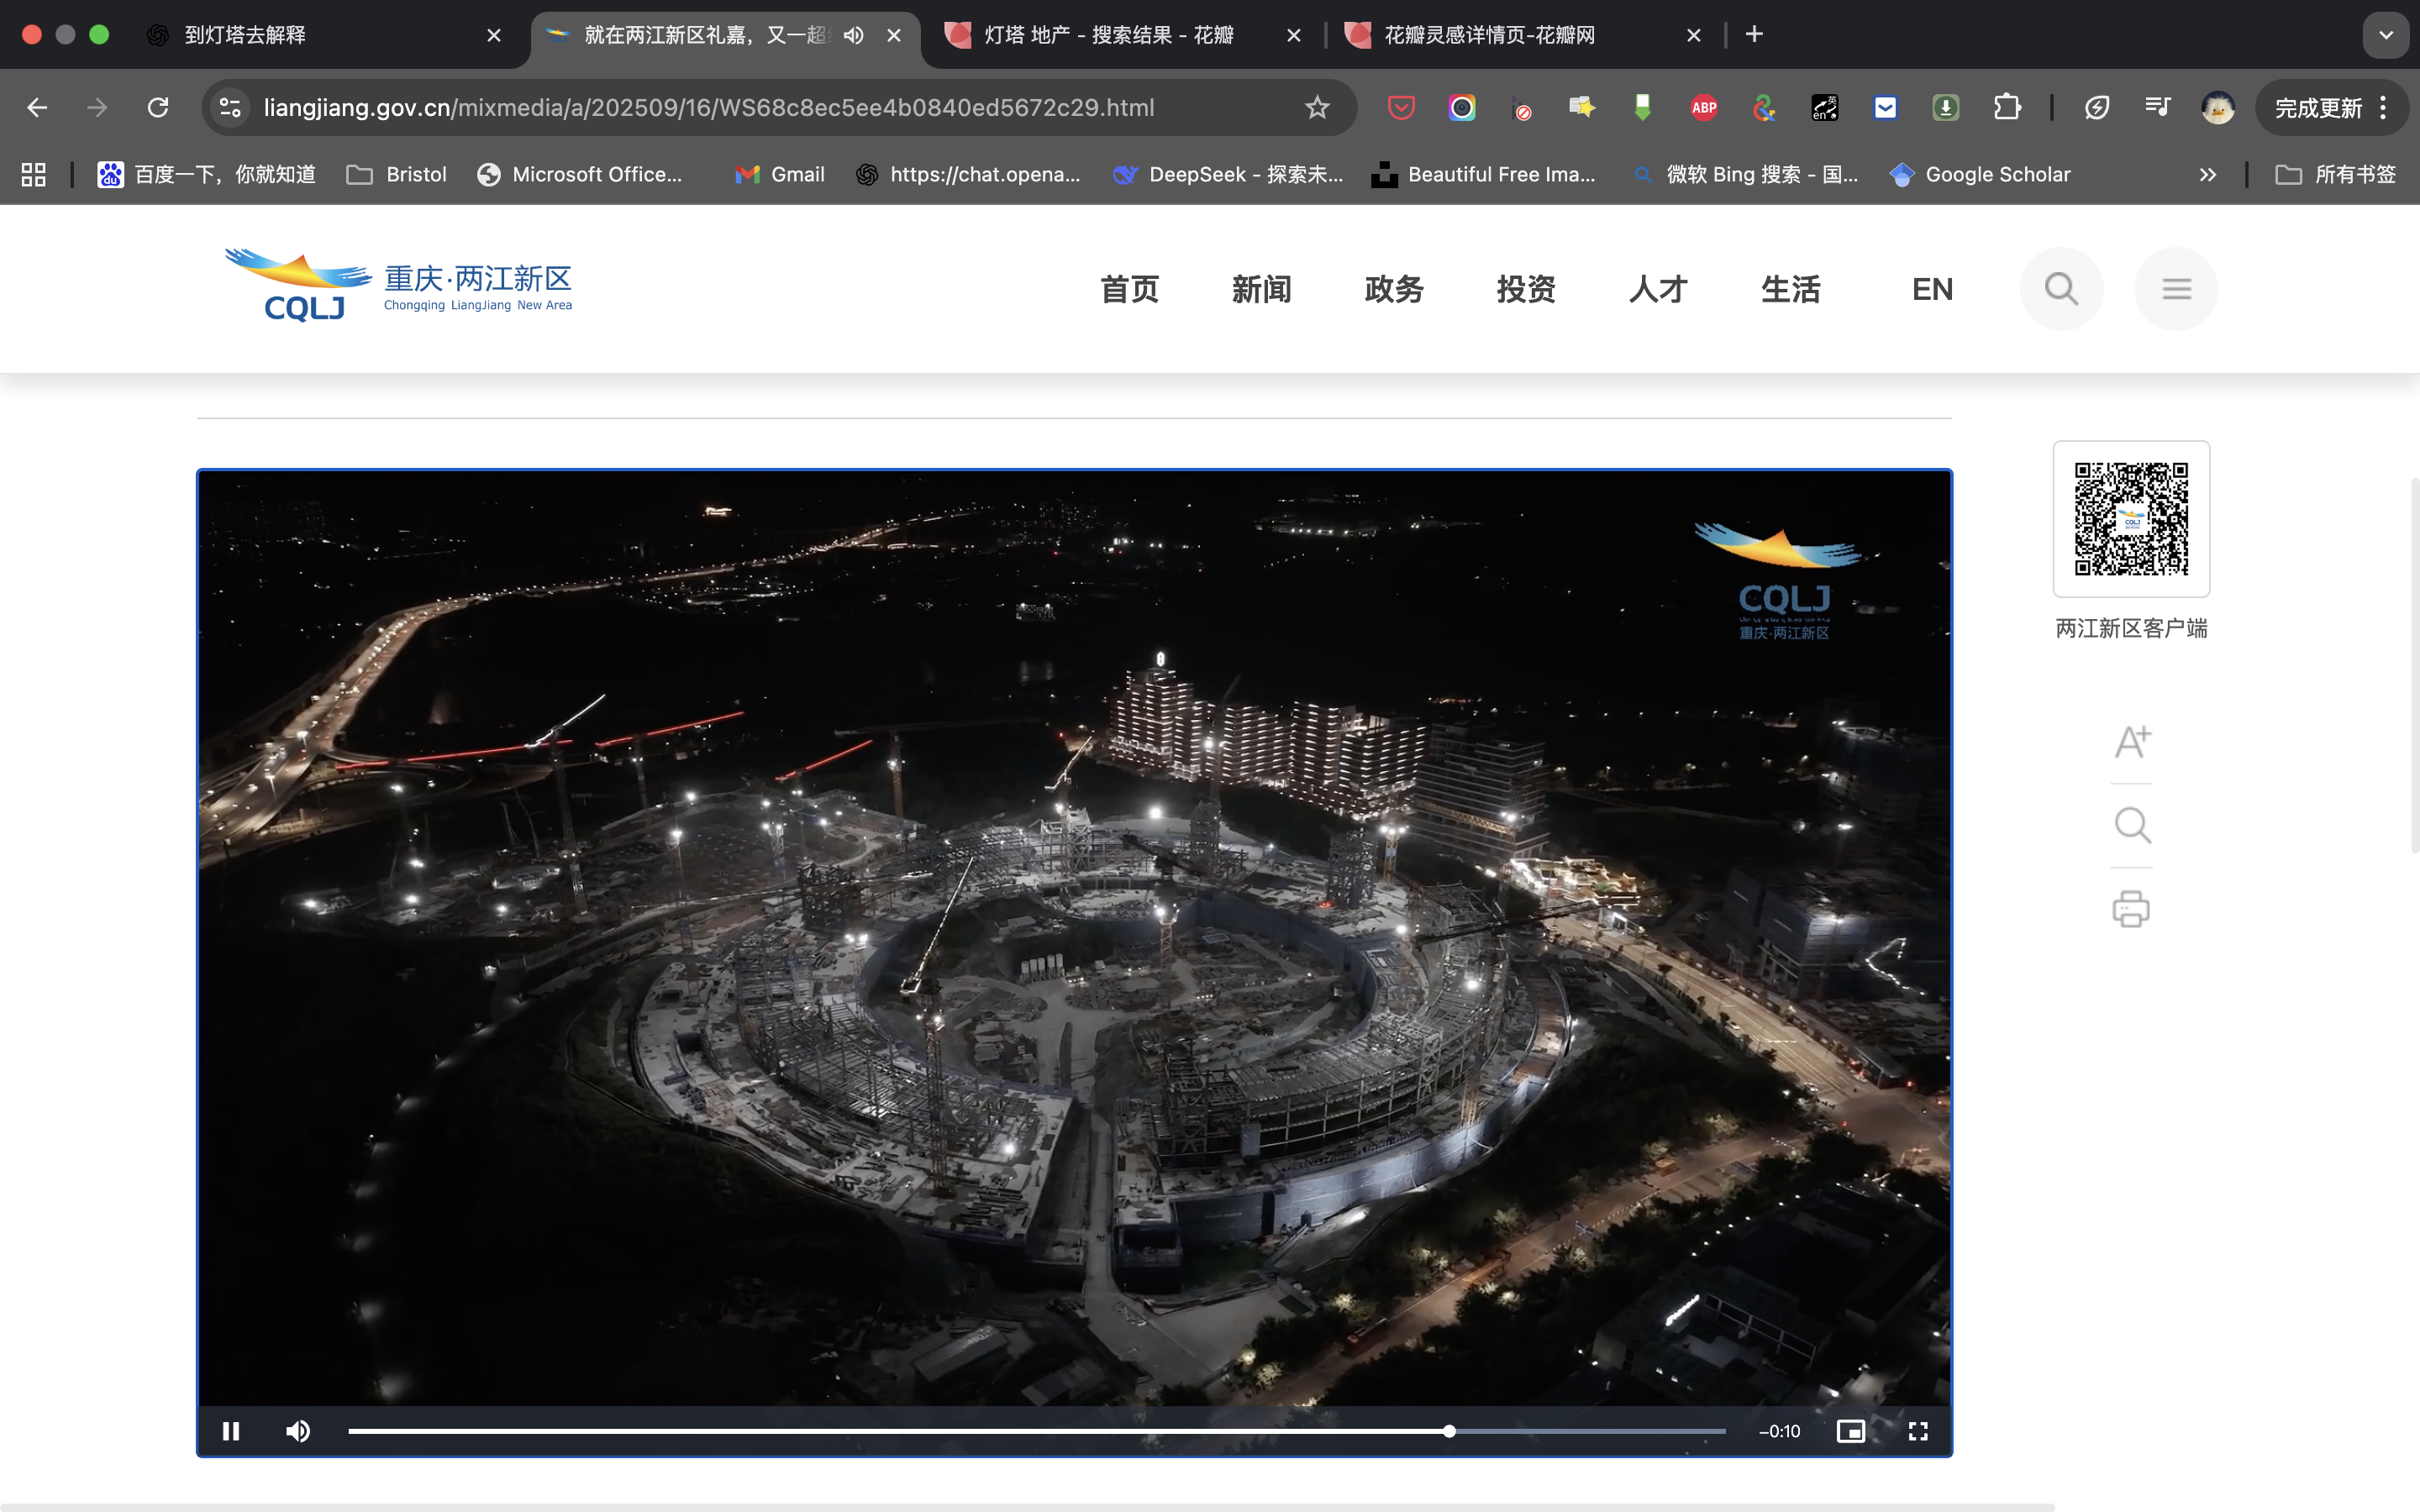The height and width of the screenshot is (1512, 2420).
Task: Pause the playing video
Action: pyautogui.click(x=231, y=1431)
